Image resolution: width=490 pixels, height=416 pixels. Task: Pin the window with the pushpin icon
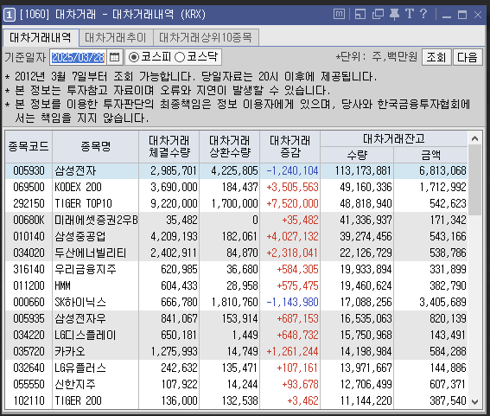[394, 14]
